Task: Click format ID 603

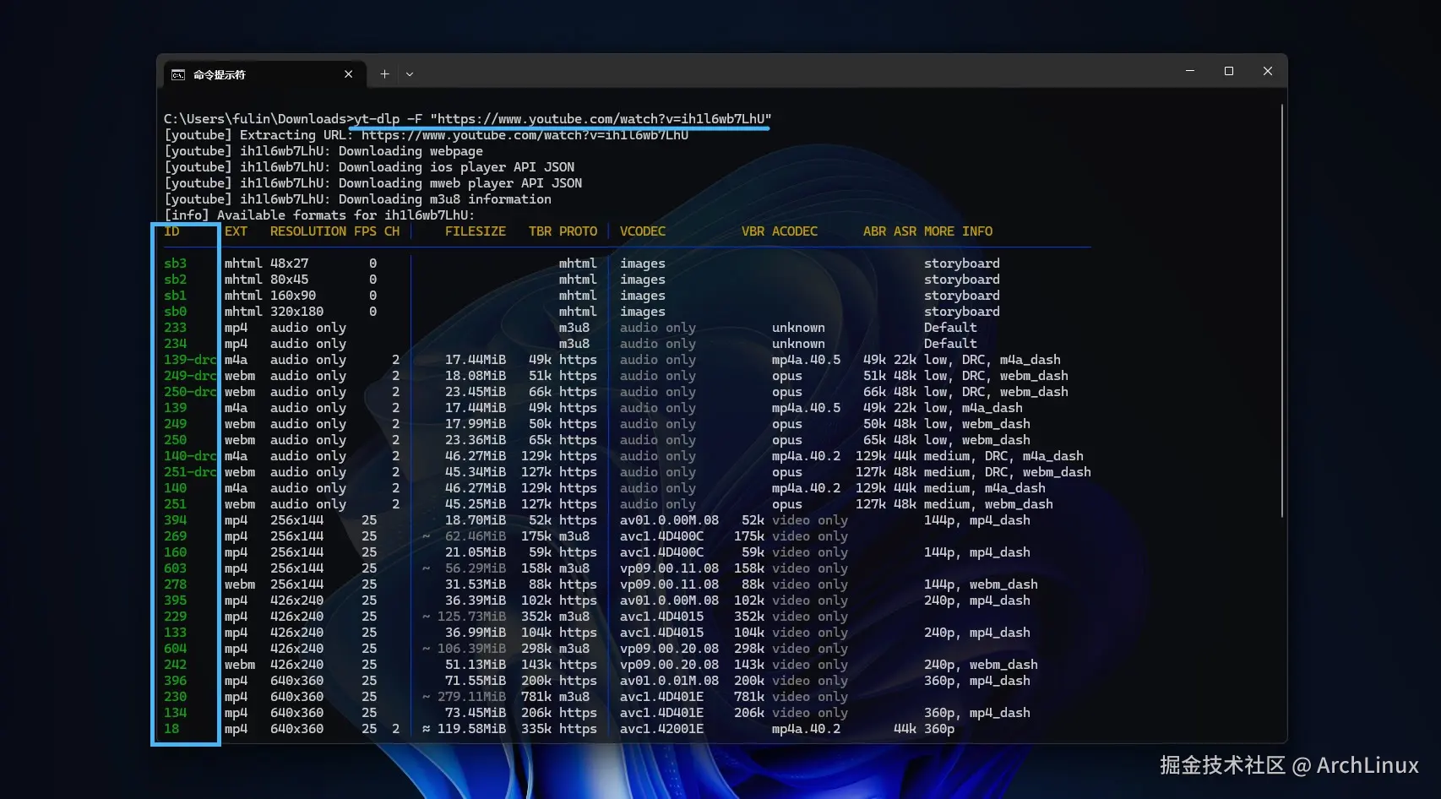Action: pos(175,568)
